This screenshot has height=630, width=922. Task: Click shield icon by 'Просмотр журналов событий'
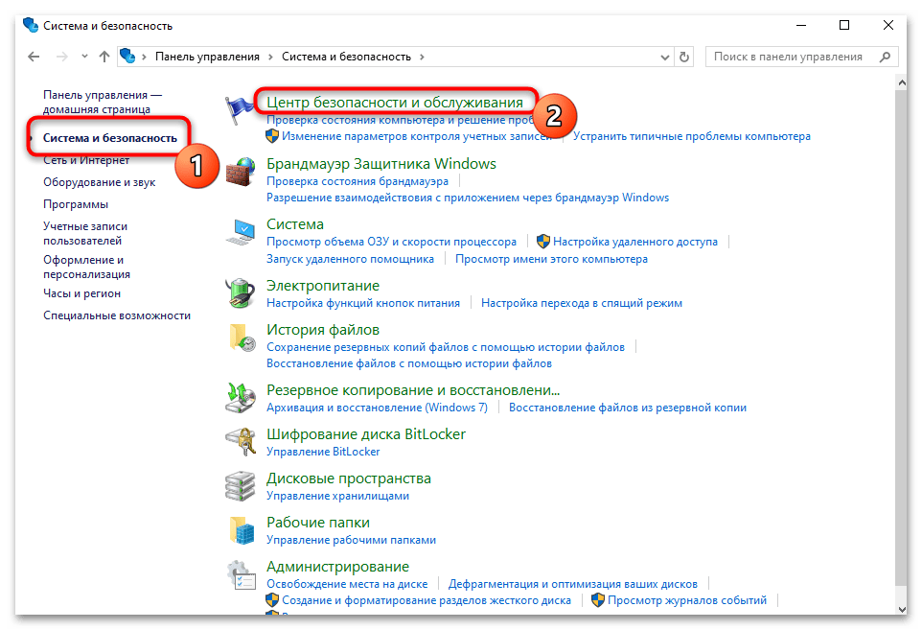coord(597,600)
